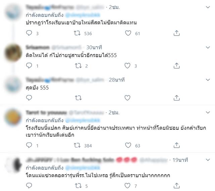Image resolution: width=215 pixels, height=191 pixels.
Task: Share the tweet posted 19นาที ago
Action: click(177, 186)
